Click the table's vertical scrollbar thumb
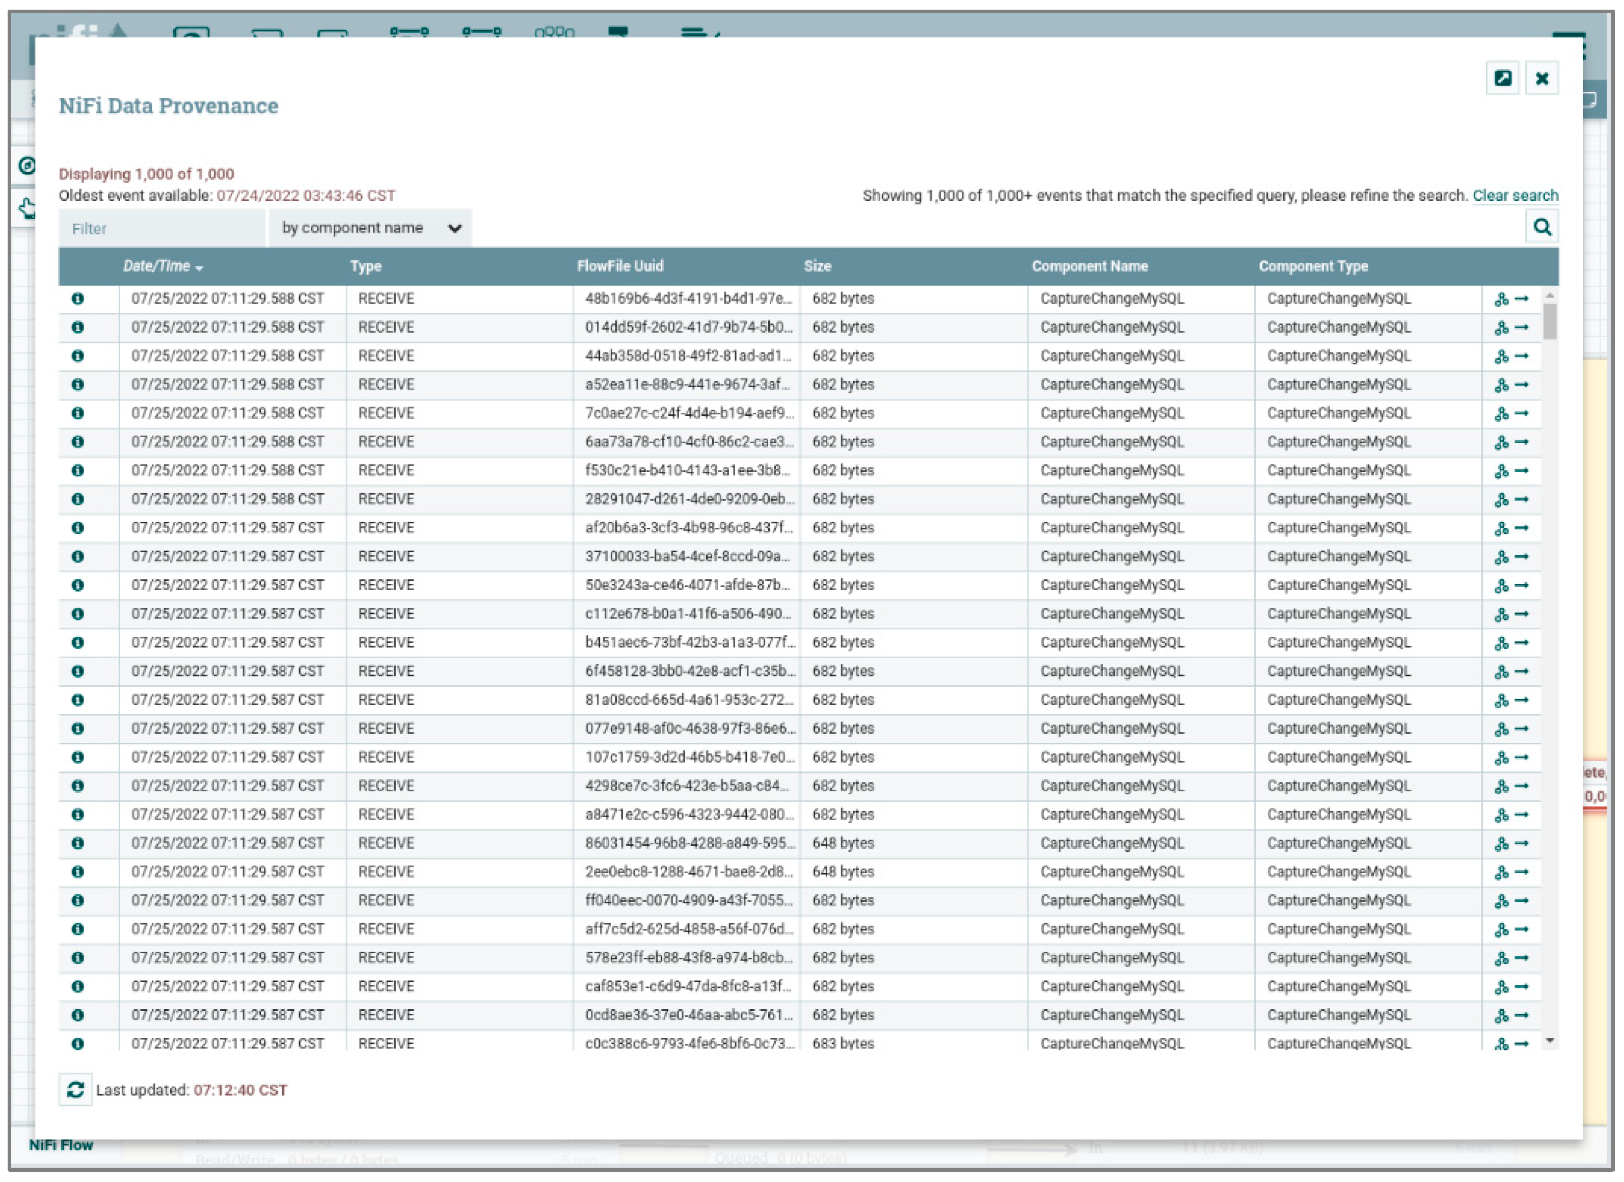Image resolution: width=1624 pixels, height=1182 pixels. (1550, 321)
